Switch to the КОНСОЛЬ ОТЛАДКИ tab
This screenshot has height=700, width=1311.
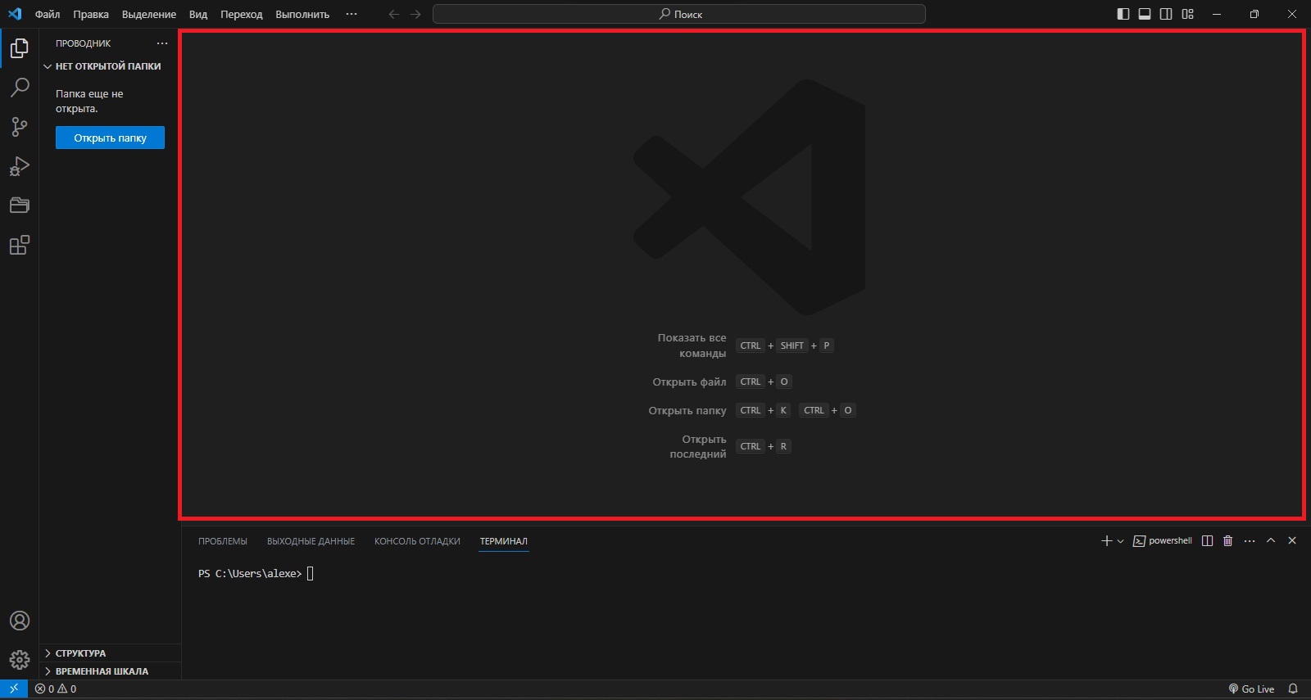(417, 541)
